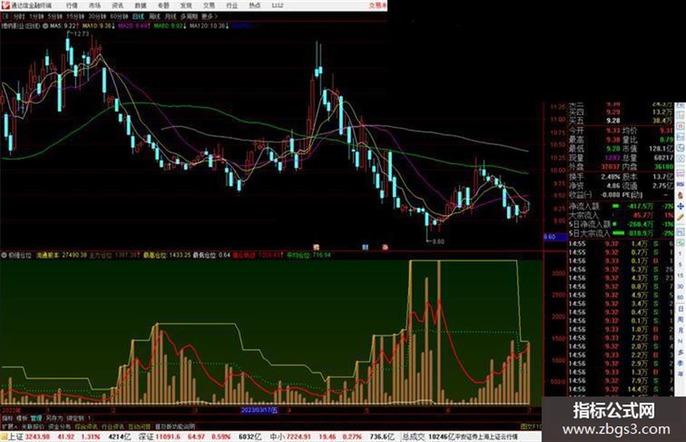Open the 热点 menu
The image size is (686, 442).
(255, 6)
